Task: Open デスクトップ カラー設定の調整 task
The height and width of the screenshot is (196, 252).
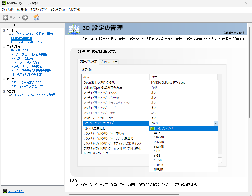Action: pyautogui.click(x=29, y=54)
